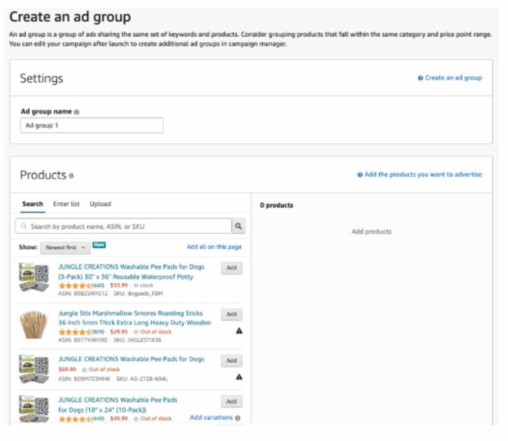This screenshot has height=441, width=508.
Task: Open Jungle Stix Marshmallow Smores Roasting Sticks title
Action: point(135,318)
